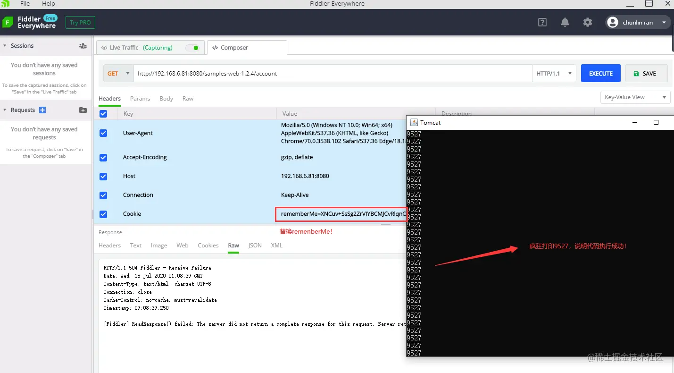Collapse the Sessions section

(5, 46)
